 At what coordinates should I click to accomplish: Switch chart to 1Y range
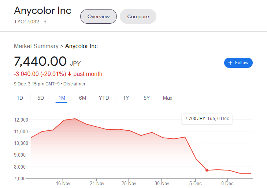[x=126, y=98]
